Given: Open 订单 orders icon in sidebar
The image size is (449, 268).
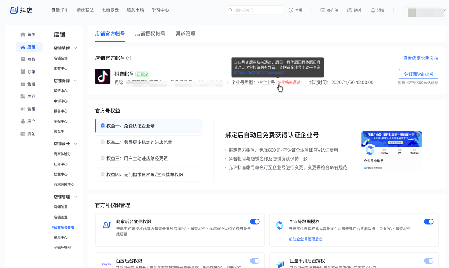Looking at the screenshot, I should click(x=23, y=72).
